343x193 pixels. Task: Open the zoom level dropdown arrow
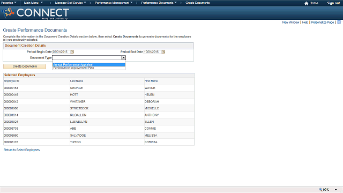click(336, 190)
